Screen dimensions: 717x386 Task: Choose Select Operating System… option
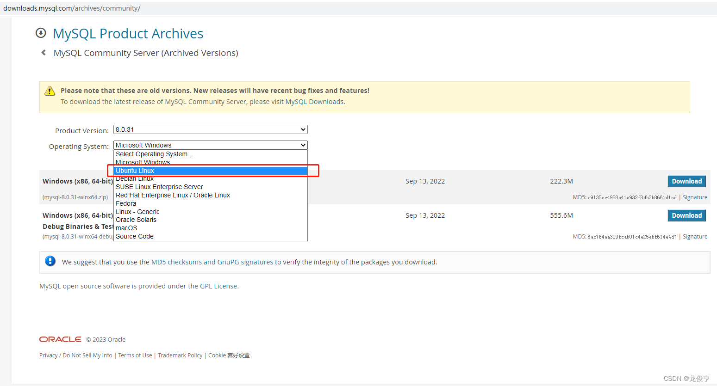click(x=211, y=154)
